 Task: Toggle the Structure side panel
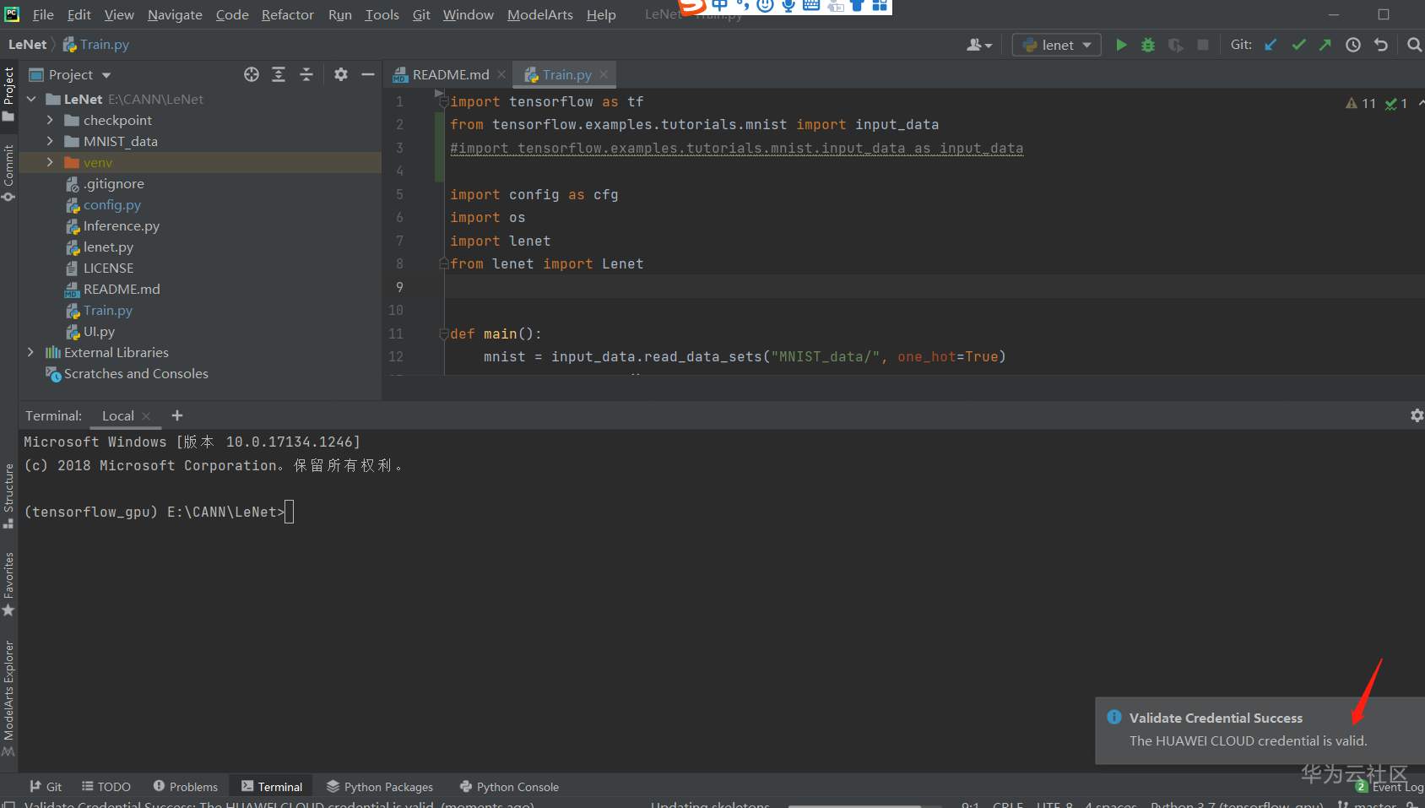pyautogui.click(x=8, y=495)
